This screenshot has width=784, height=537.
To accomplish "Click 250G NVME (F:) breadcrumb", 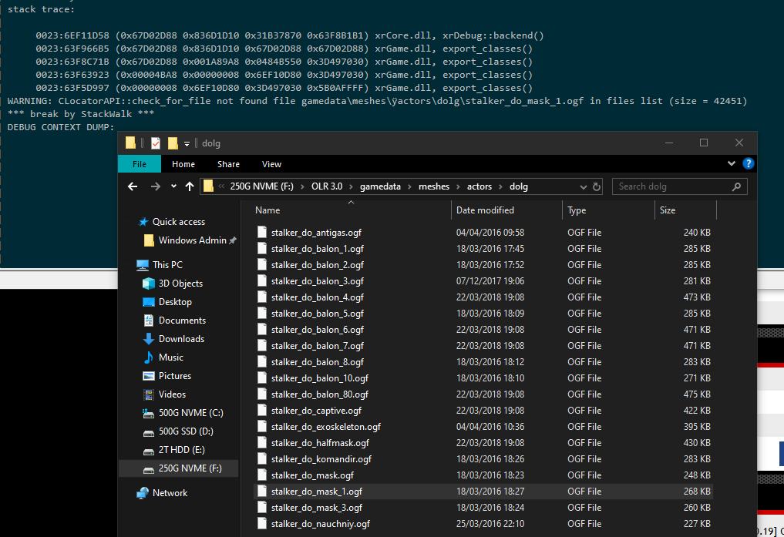I will [x=261, y=186].
